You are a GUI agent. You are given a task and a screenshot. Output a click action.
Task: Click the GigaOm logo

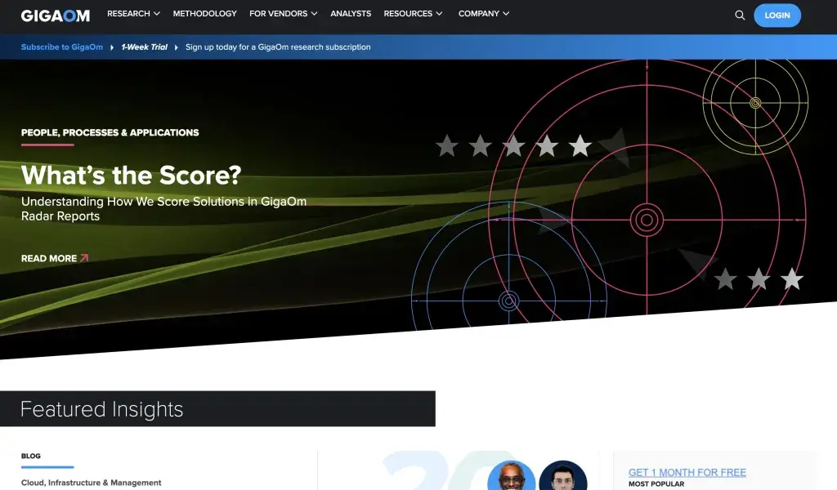tap(56, 15)
